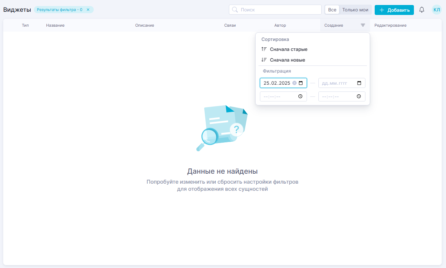Click into the Поиск search field

click(278, 10)
